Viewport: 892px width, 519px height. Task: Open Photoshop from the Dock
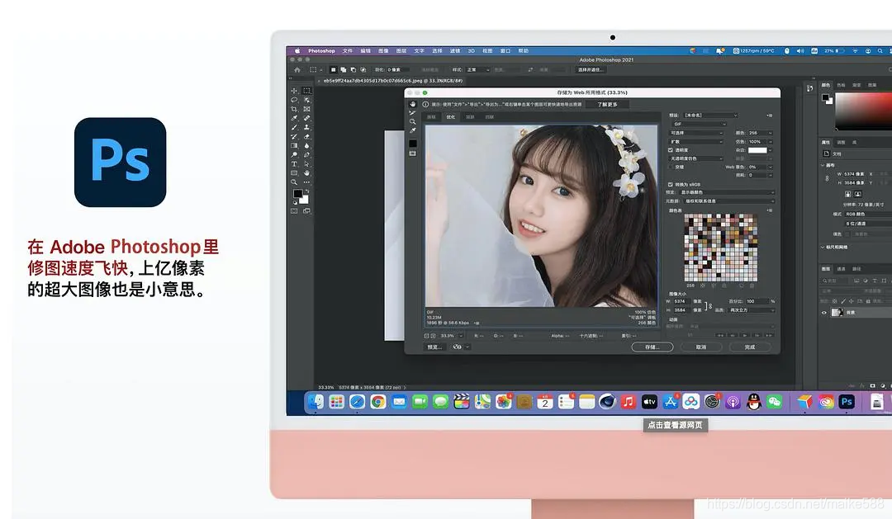[x=847, y=402]
